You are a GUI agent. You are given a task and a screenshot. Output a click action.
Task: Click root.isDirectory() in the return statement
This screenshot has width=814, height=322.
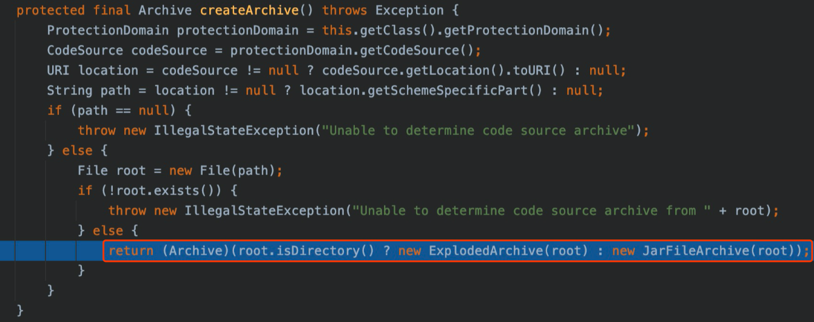click(307, 250)
